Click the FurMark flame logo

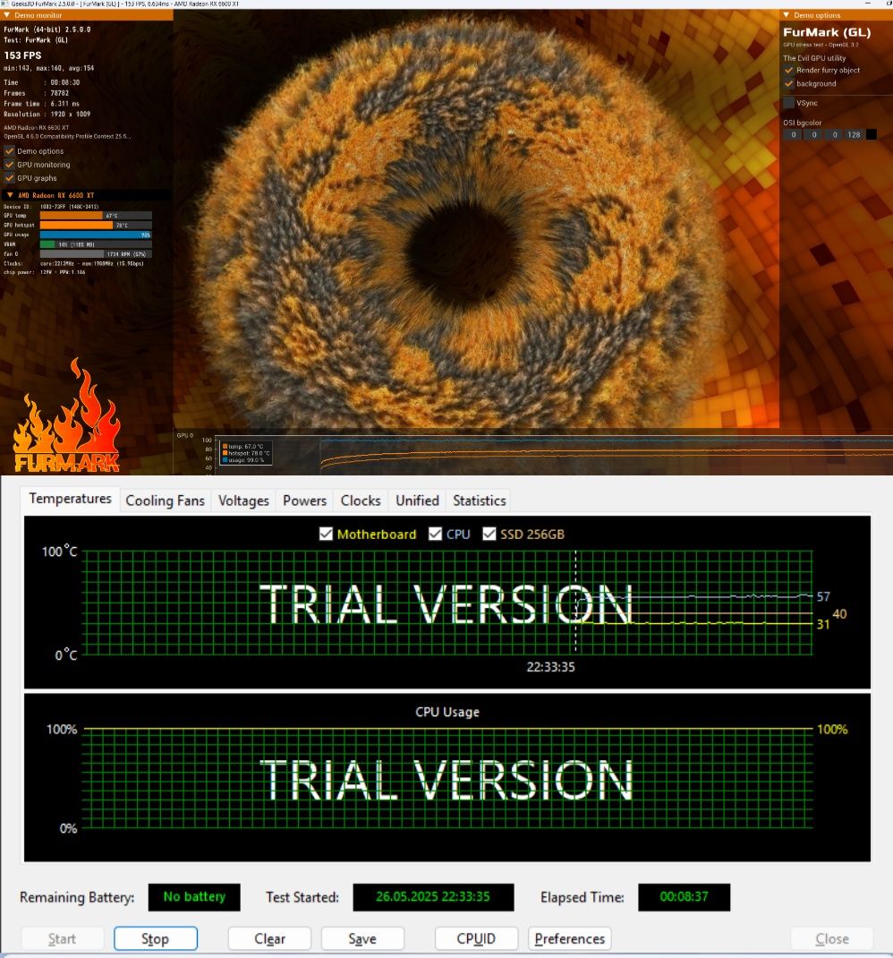coord(66,415)
